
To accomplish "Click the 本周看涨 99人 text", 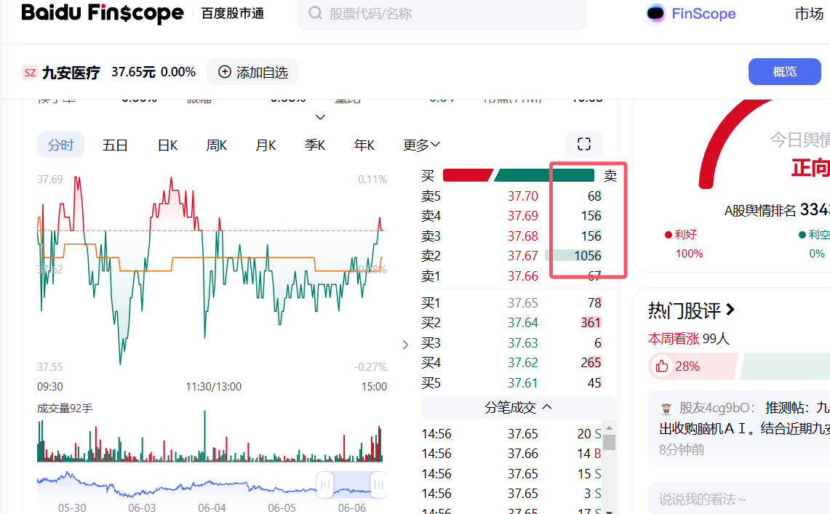I will 688,339.
